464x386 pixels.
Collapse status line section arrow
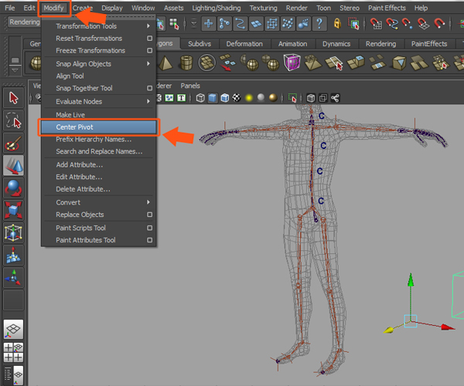pos(194,22)
